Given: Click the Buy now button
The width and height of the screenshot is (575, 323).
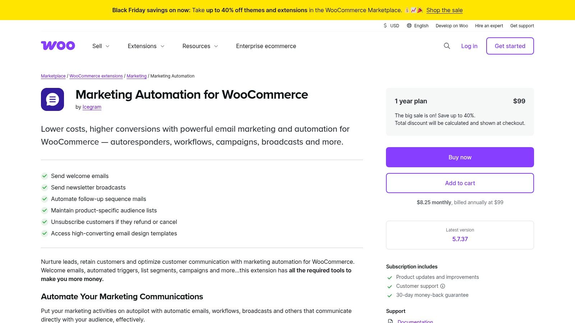Looking at the screenshot, I should (460, 157).
